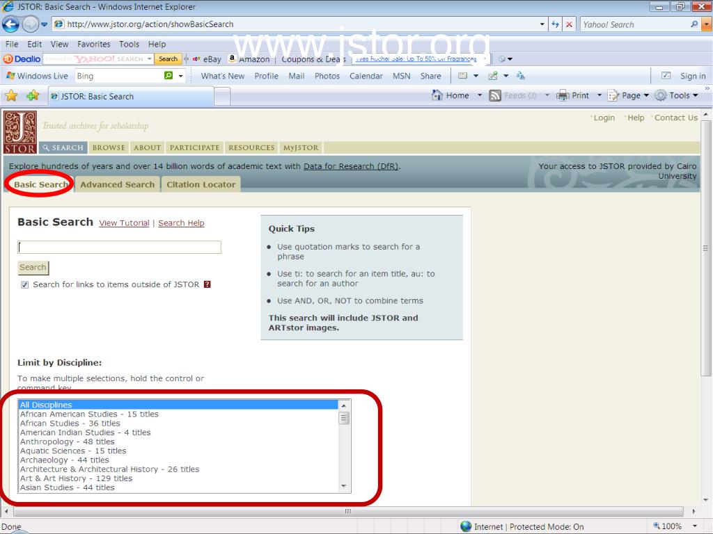Click the browser Back arrow button
The image size is (713, 534).
[11, 24]
